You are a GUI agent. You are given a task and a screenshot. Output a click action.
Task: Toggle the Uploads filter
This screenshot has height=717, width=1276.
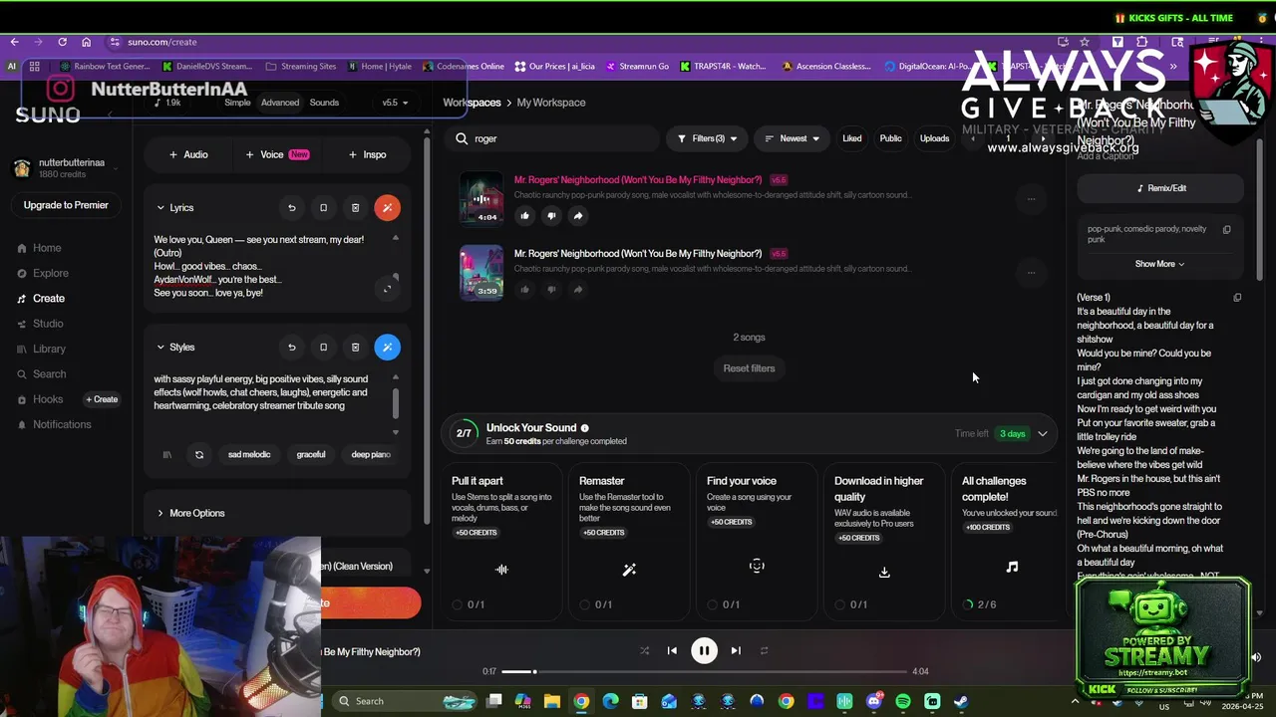pos(934,138)
